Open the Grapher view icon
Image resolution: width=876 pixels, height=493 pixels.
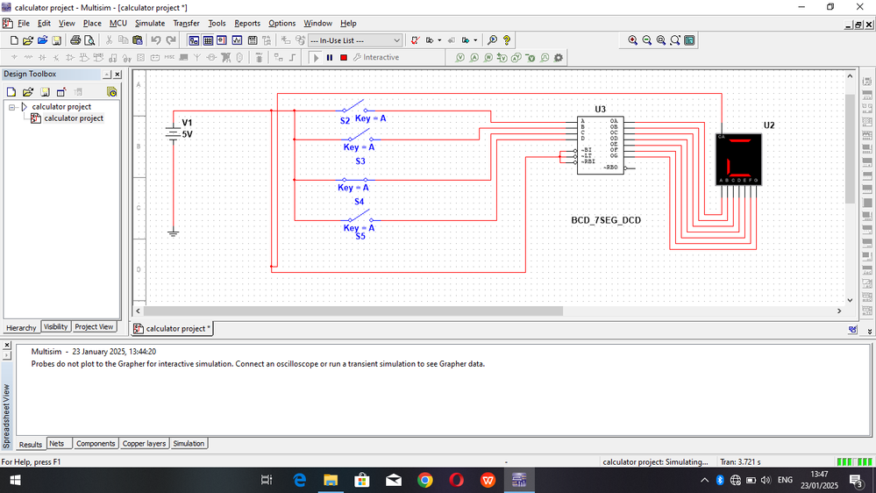238,40
